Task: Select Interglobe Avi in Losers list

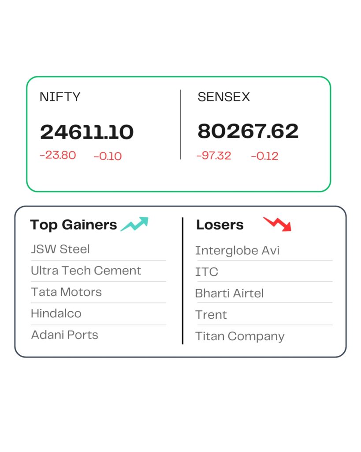Action: [237, 251]
